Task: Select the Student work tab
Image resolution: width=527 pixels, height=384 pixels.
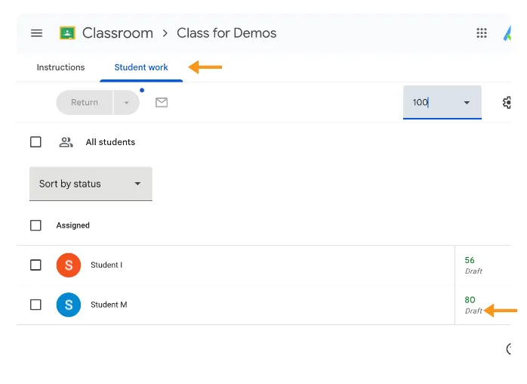Action: [x=141, y=67]
